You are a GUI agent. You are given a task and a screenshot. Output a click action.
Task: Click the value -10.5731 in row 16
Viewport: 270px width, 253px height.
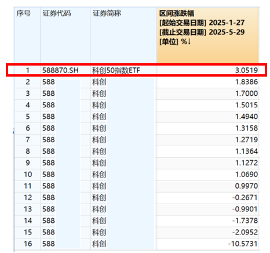[x=243, y=244]
